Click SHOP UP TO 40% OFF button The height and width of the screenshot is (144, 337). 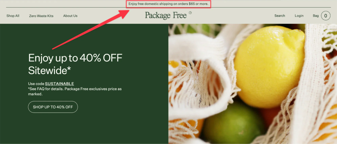click(x=53, y=107)
